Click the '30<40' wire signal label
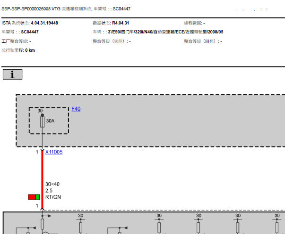 pos(52,184)
